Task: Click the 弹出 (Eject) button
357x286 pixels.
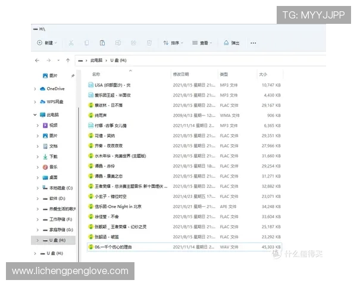Action: coord(232,43)
